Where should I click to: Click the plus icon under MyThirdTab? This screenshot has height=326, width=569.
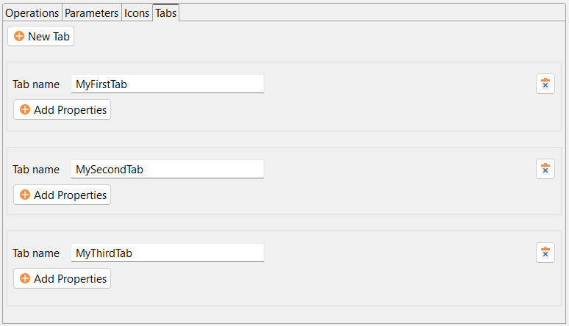(x=25, y=279)
